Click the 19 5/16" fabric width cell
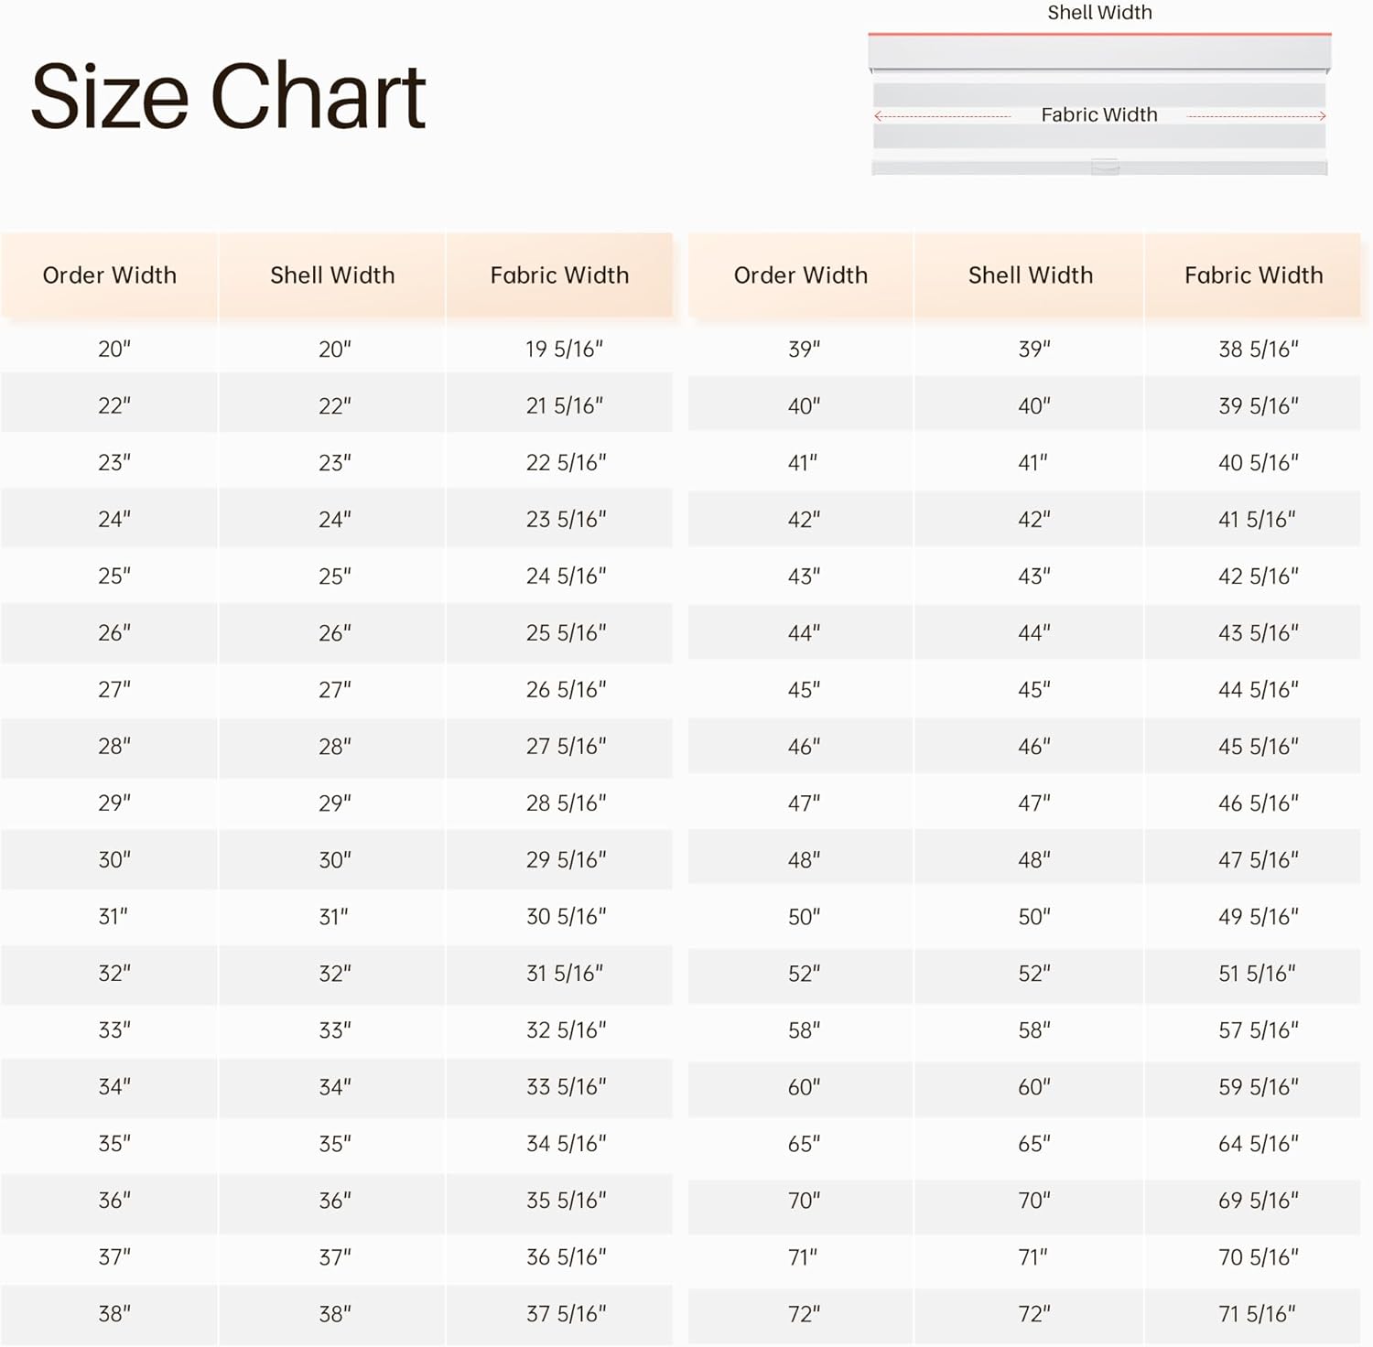The width and height of the screenshot is (1373, 1347). (x=565, y=350)
